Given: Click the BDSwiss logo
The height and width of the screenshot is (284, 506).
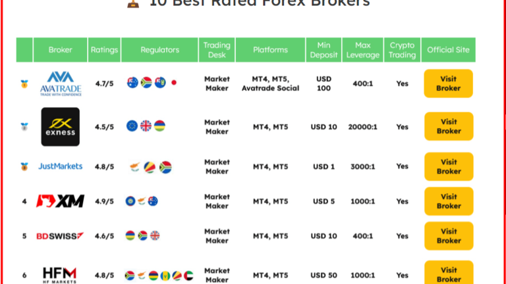Looking at the screenshot, I should coord(61,236).
